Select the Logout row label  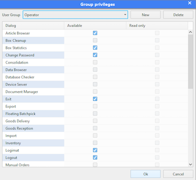11,157
